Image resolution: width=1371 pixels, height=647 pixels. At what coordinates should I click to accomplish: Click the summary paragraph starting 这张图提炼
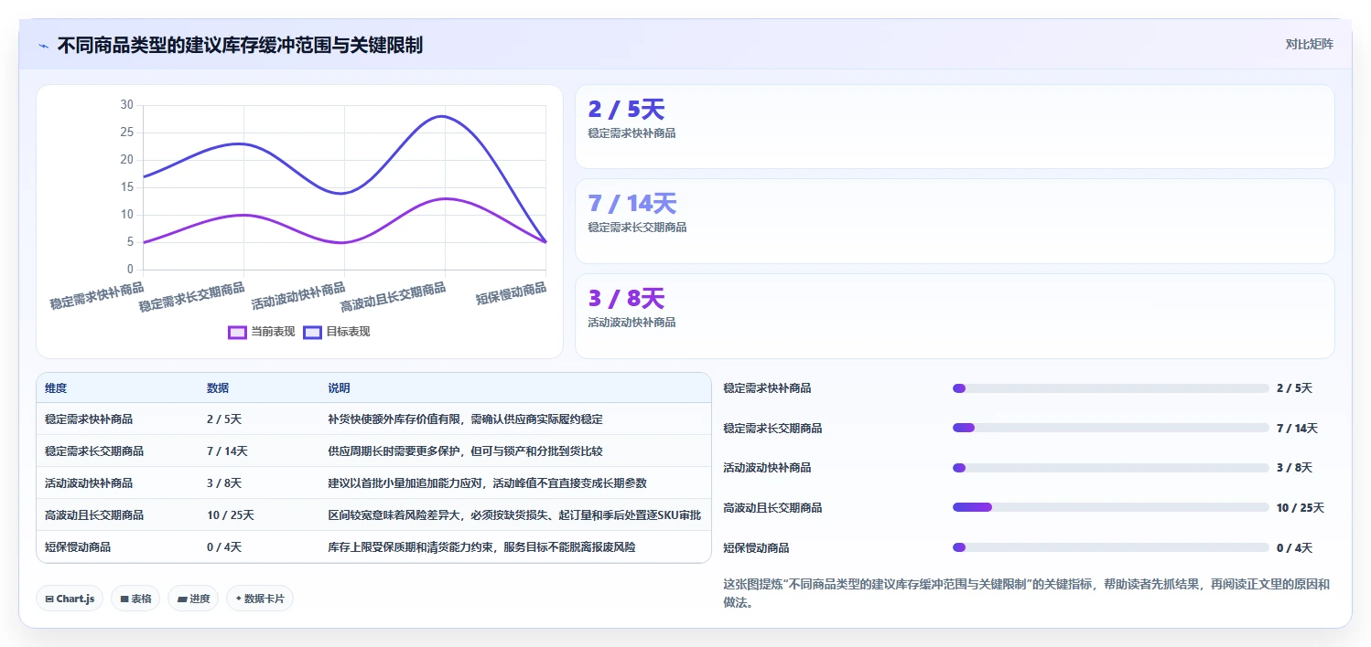tap(1026, 593)
